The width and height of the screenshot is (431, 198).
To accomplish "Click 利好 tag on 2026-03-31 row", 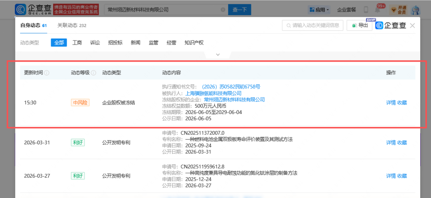I will 77,142.
